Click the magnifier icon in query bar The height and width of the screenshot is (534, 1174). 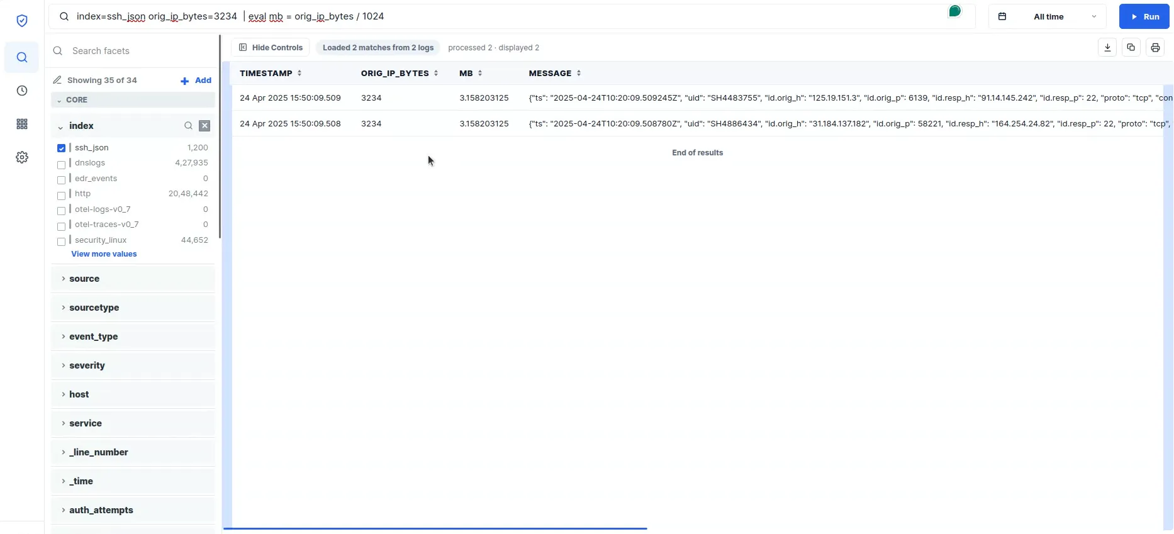64,16
